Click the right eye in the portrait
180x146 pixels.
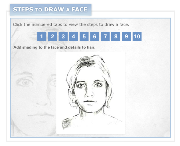click(98, 85)
